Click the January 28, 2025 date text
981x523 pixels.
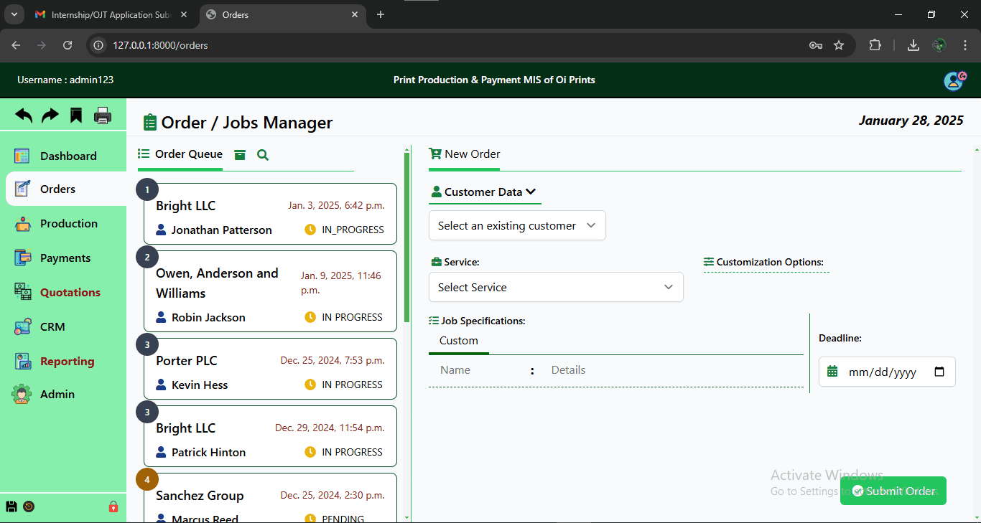(911, 121)
